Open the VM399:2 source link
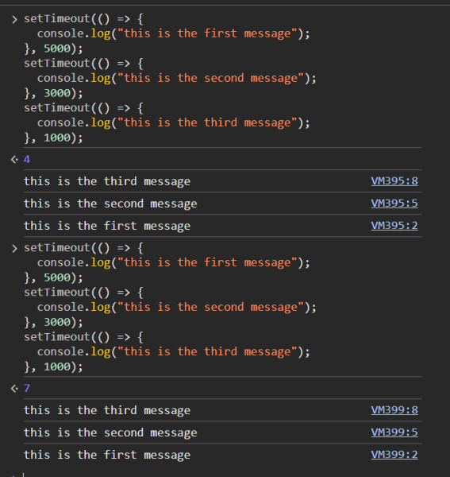 coord(394,455)
